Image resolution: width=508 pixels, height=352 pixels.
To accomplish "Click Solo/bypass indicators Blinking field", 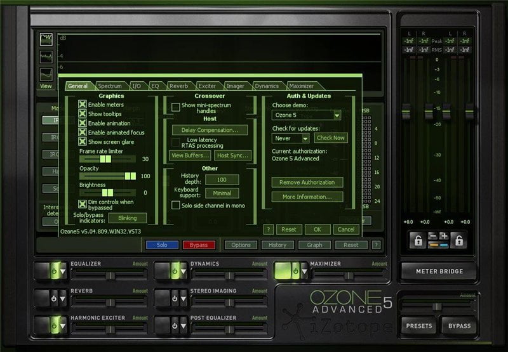I will (128, 218).
